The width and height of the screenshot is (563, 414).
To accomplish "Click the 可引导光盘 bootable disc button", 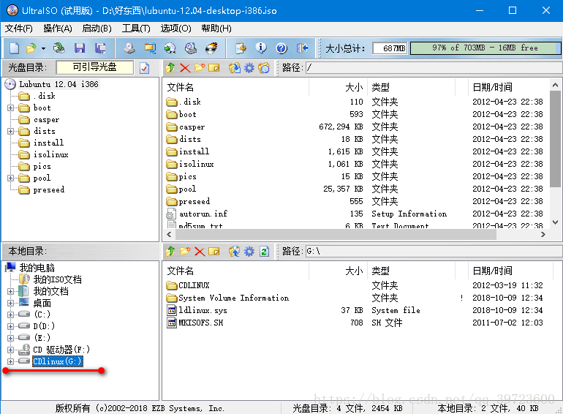I will click(x=95, y=67).
